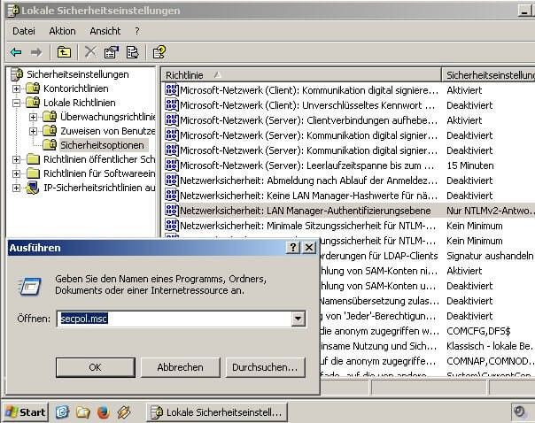Collapse the Lokale Richtlinien tree node
Viewport: 535px width, 423px height.
pyautogui.click(x=16, y=103)
